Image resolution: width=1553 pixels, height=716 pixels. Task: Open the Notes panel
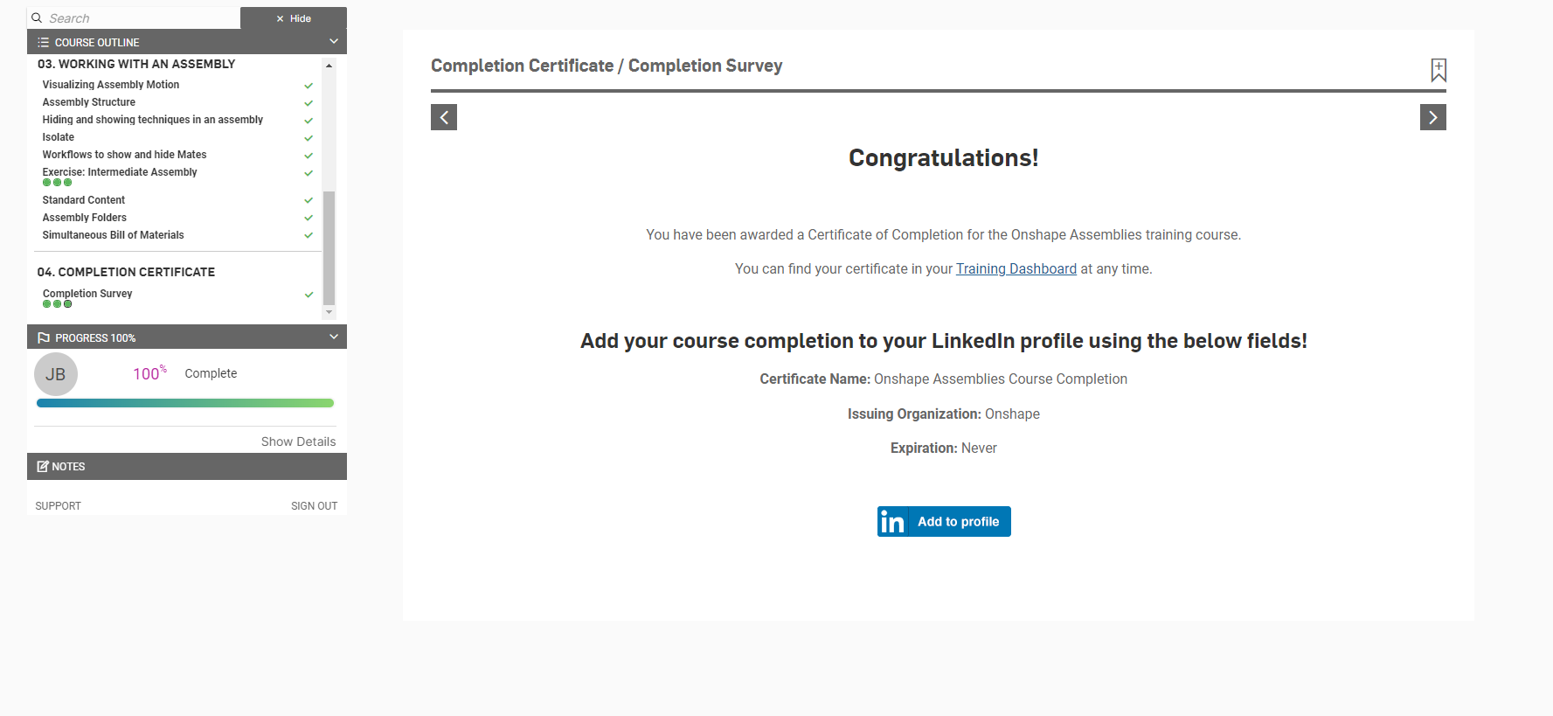187,466
